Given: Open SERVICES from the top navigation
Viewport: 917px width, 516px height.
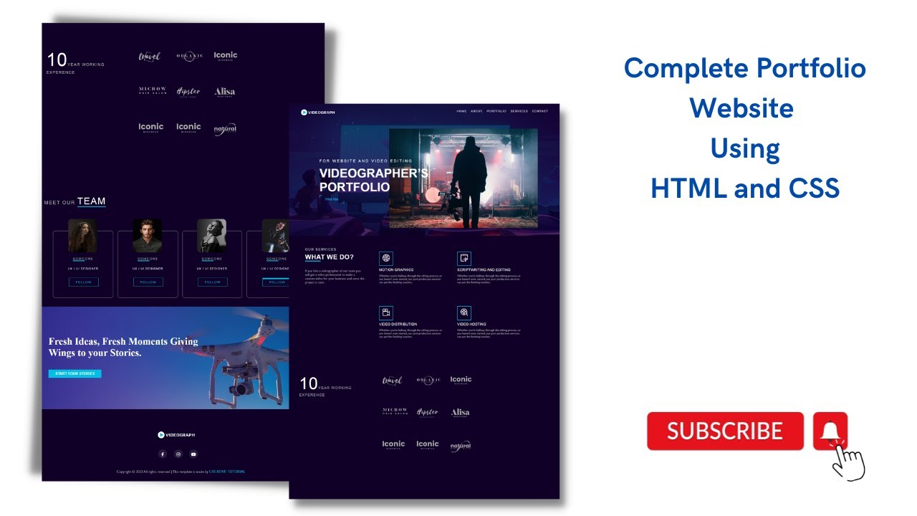Looking at the screenshot, I should 519,111.
